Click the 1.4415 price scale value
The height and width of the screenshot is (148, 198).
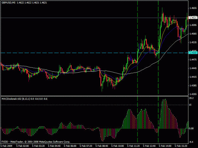193,77
